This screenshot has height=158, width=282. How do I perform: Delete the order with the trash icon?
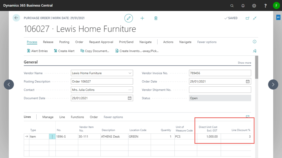pyautogui.click(x=156, y=18)
